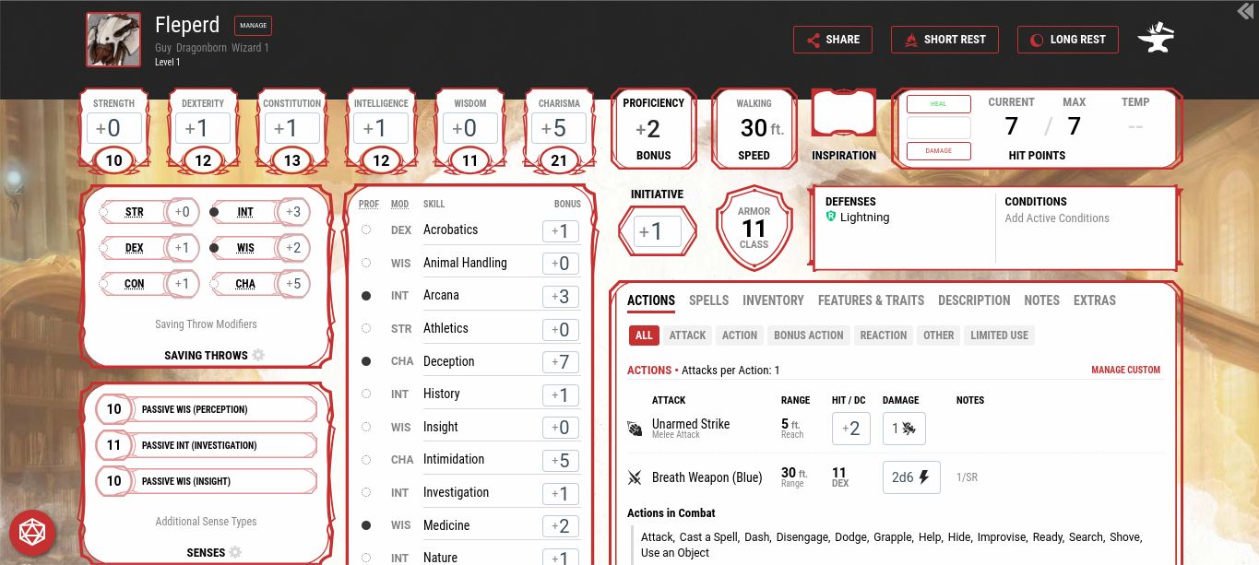The width and height of the screenshot is (1259, 565).
Task: Click the hit points amount input field
Action: pos(938,127)
